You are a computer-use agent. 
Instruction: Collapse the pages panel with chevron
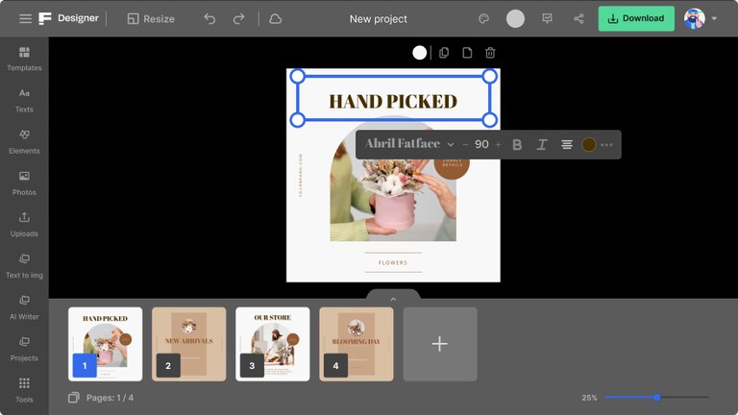(393, 299)
